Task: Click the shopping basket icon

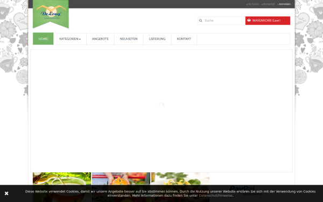Action: click(249, 20)
